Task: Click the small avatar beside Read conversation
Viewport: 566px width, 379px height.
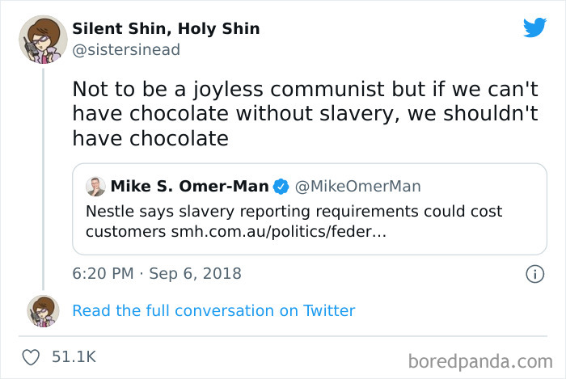Action: [x=41, y=310]
